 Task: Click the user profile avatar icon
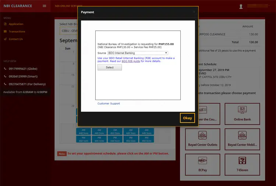(x=241, y=7)
